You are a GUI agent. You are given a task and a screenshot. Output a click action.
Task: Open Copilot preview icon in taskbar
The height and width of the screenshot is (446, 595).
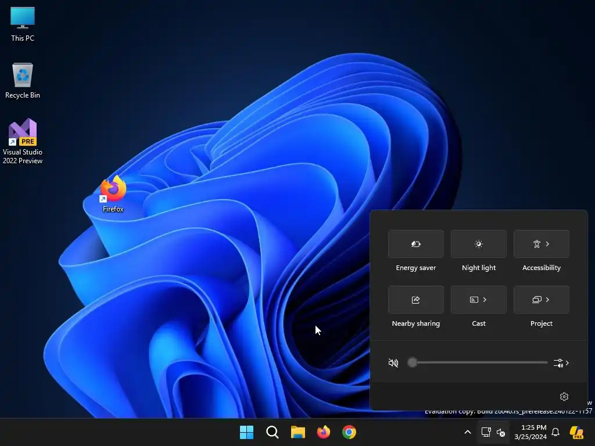(577, 432)
